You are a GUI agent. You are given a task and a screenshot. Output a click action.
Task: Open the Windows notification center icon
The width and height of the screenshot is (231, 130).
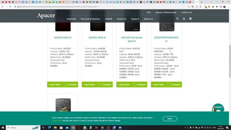point(227,127)
